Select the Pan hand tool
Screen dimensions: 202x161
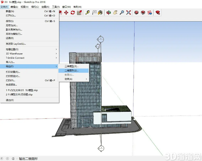[x=115, y=12]
